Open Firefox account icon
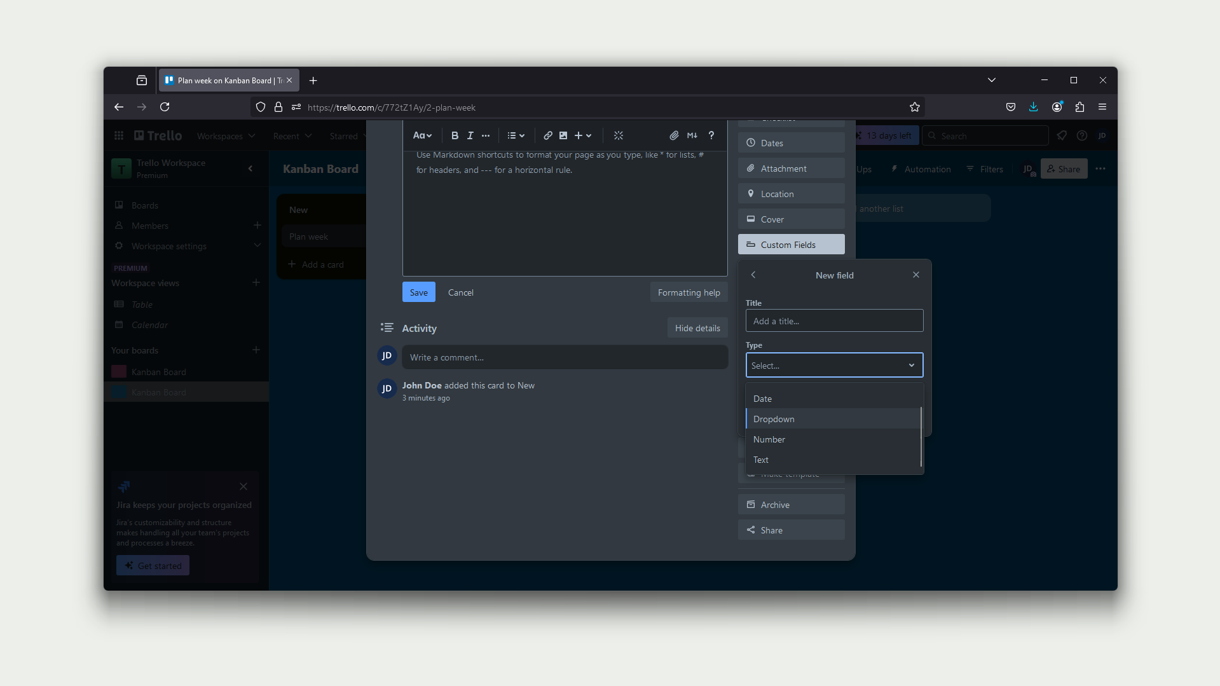This screenshot has height=686, width=1220. click(1057, 107)
